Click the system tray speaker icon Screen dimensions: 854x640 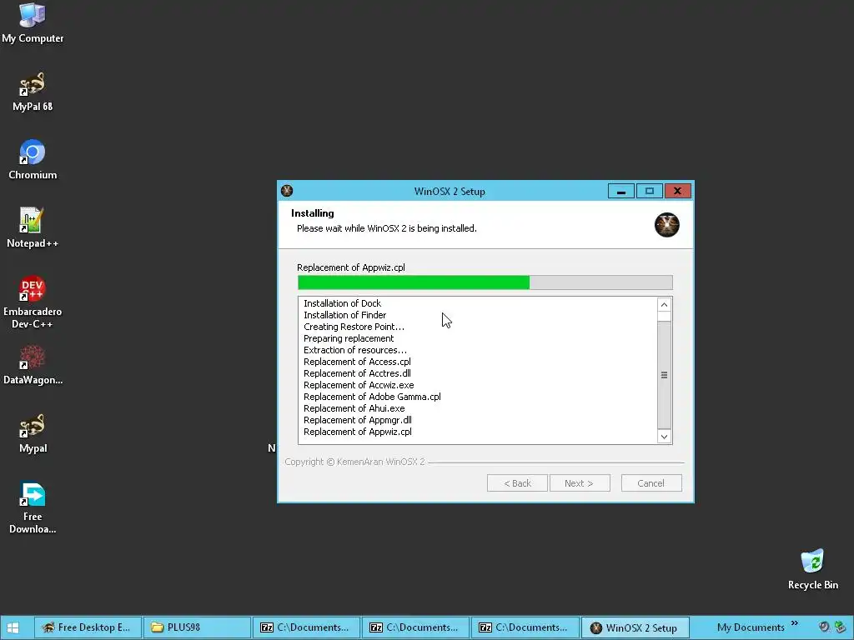pos(825,627)
